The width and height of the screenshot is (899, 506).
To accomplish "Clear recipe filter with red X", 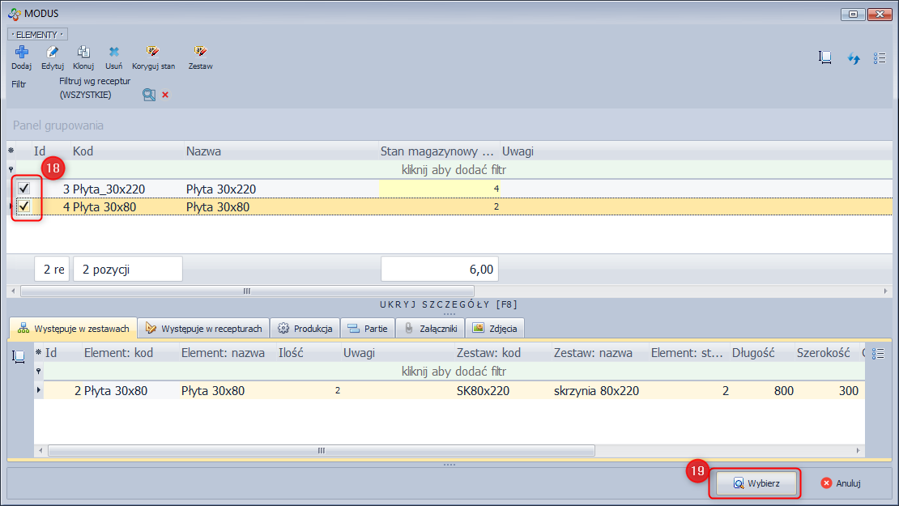I will pos(165,95).
